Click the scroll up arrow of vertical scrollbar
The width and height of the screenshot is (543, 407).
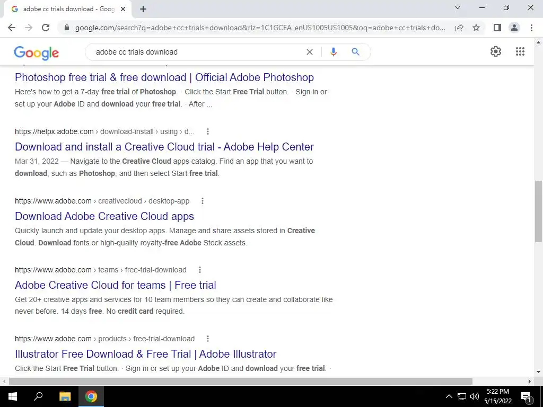538,42
